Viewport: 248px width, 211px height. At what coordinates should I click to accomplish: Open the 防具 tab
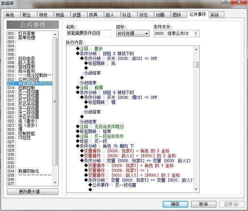[96, 15]
